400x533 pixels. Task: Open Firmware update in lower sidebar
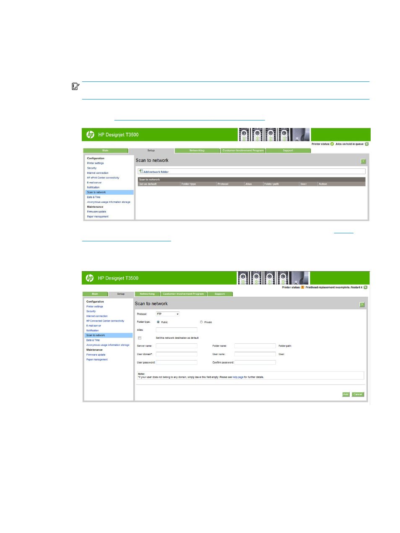[x=96, y=355]
